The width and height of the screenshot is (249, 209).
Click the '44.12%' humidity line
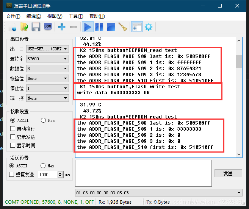(x=92, y=44)
